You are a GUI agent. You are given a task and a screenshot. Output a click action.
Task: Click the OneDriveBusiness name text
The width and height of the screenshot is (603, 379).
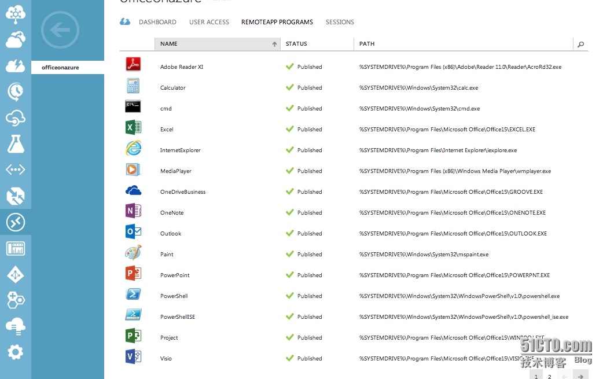(x=183, y=192)
